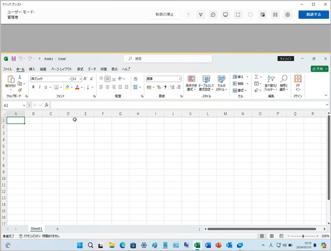
Task: Click the Paste (貼り付け) clipboard icon
Action: pos(10,79)
